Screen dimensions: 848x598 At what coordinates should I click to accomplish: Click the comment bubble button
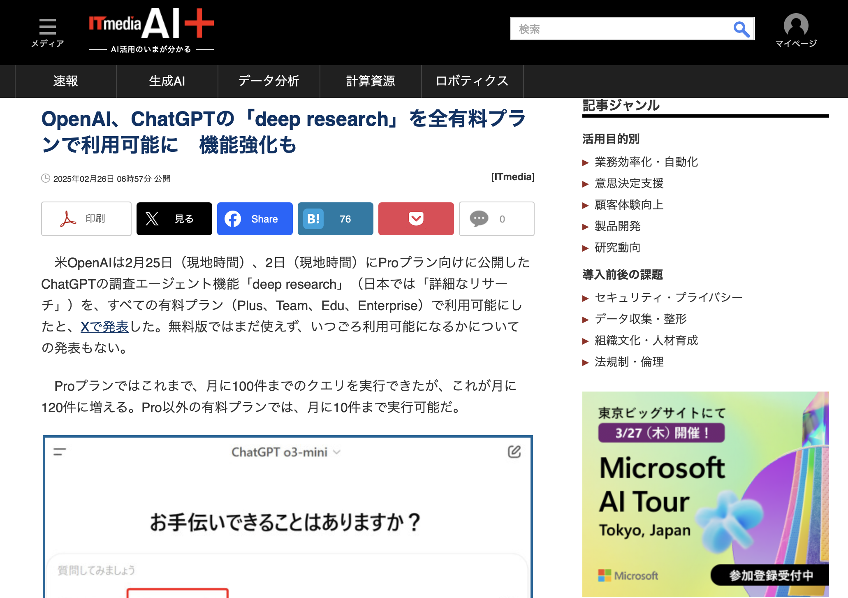497,219
